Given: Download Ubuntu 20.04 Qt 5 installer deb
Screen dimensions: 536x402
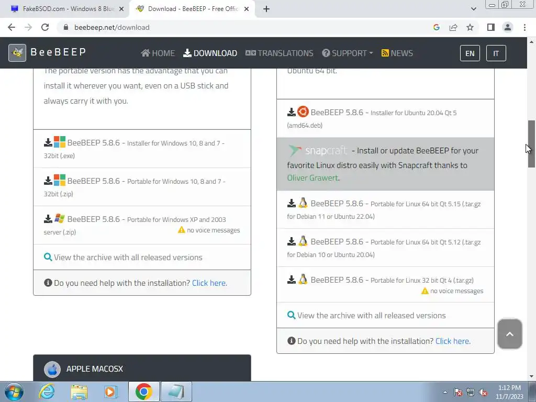Looking at the screenshot, I should point(385,118).
